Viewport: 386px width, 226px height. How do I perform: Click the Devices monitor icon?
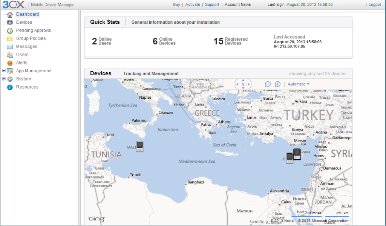tap(10, 23)
